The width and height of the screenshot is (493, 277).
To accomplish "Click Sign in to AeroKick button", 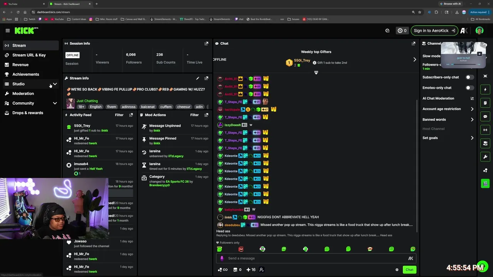I will click(434, 30).
